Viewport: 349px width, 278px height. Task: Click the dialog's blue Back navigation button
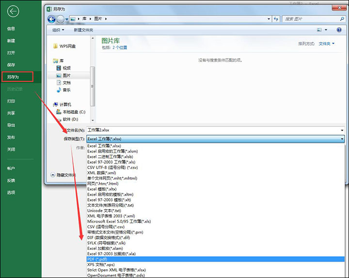click(x=52, y=19)
